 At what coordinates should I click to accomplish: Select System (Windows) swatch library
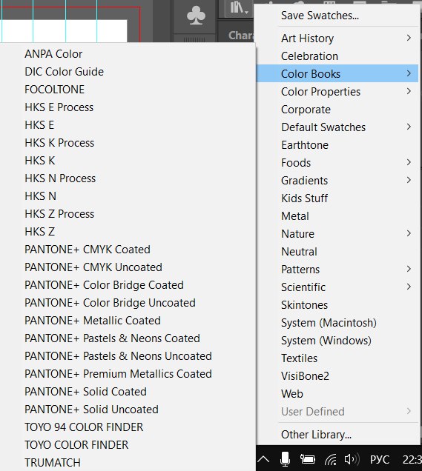pyautogui.click(x=337, y=341)
